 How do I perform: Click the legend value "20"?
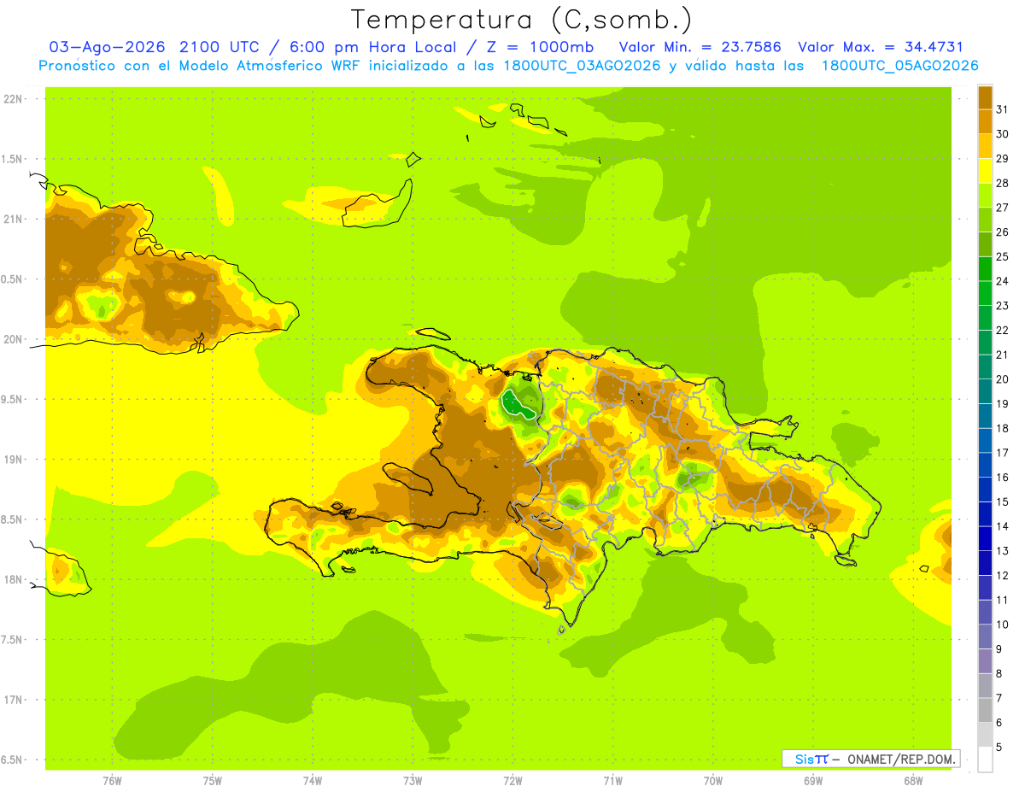tap(1003, 379)
